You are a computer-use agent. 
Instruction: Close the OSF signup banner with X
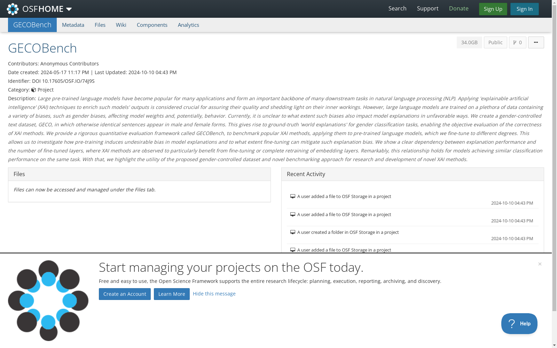[540, 264]
